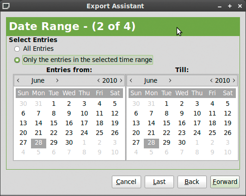Image resolution: width=246 pixels, height=196 pixels.
Task: Jump to the Last step
Action: [x=159, y=182]
